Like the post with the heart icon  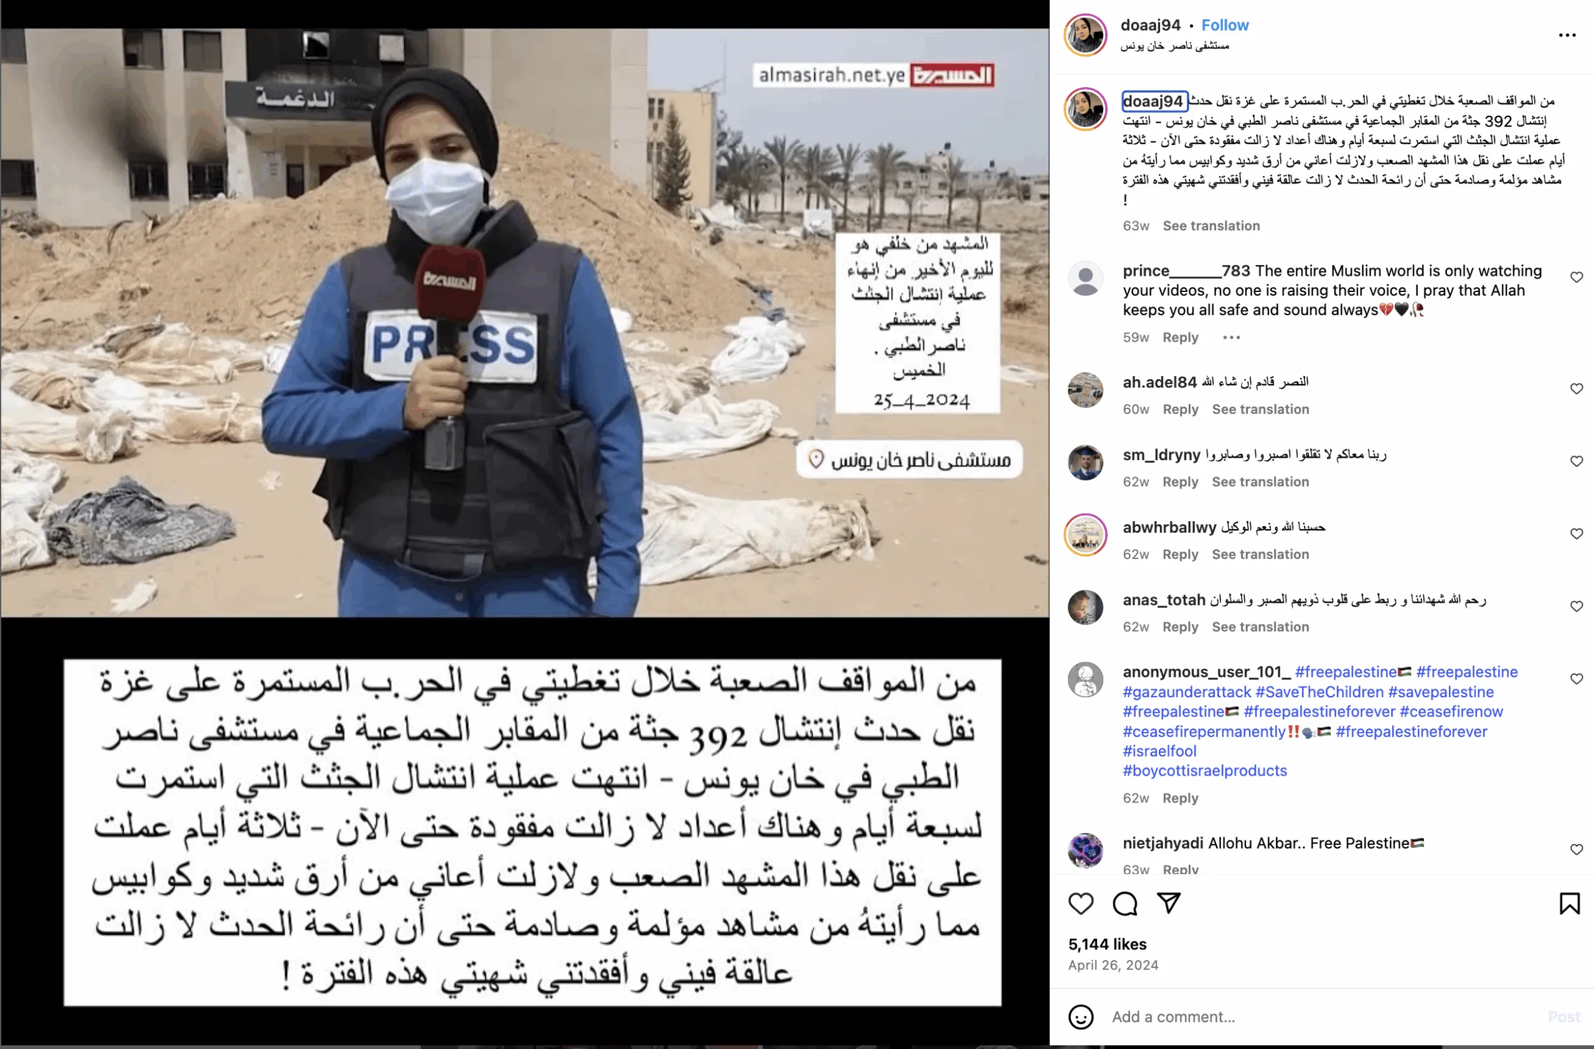pos(1080,903)
